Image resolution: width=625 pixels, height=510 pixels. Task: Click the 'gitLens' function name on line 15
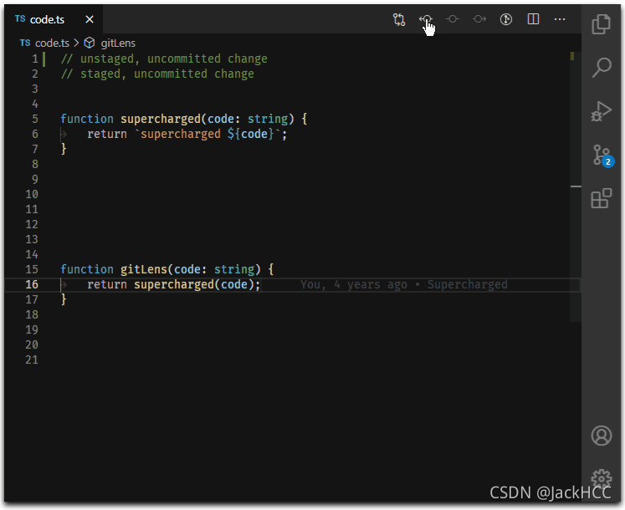click(144, 270)
